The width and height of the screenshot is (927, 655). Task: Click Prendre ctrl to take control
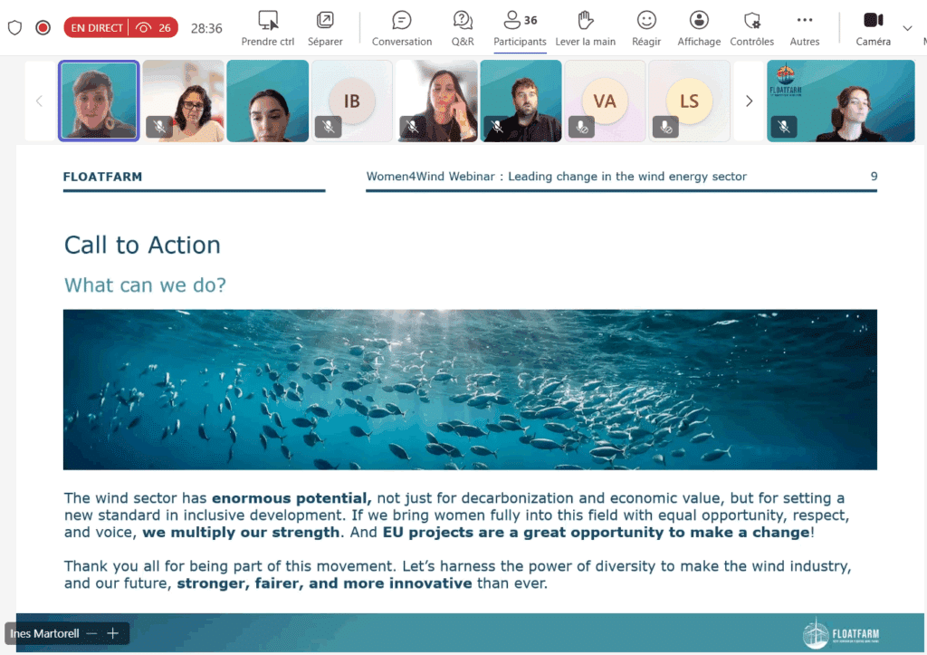[x=268, y=28]
